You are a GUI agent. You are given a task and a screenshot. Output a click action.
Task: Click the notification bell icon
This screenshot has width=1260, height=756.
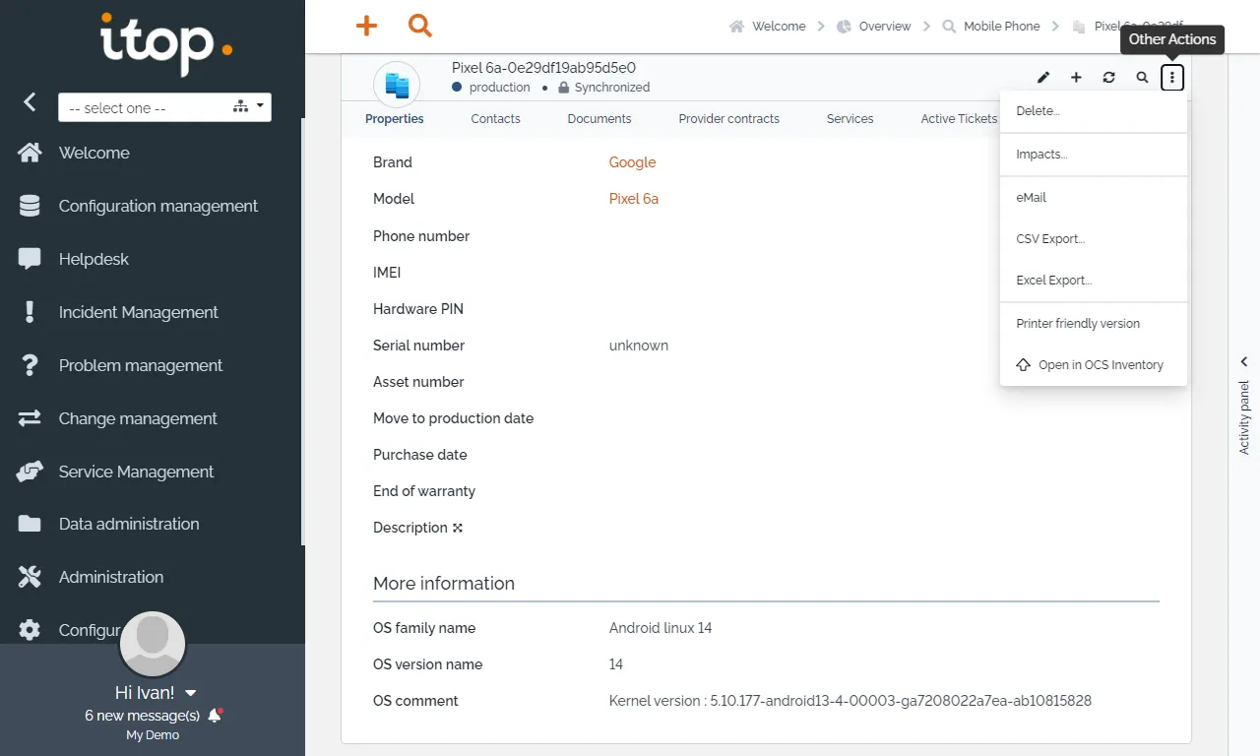click(x=216, y=716)
